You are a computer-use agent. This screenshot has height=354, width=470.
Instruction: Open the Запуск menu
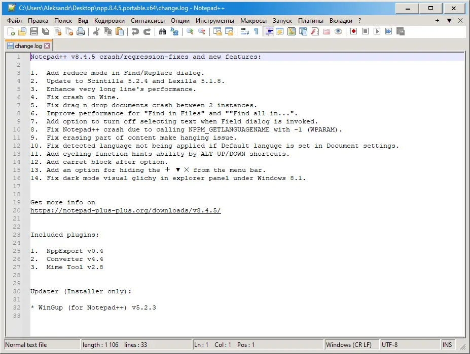282,21
